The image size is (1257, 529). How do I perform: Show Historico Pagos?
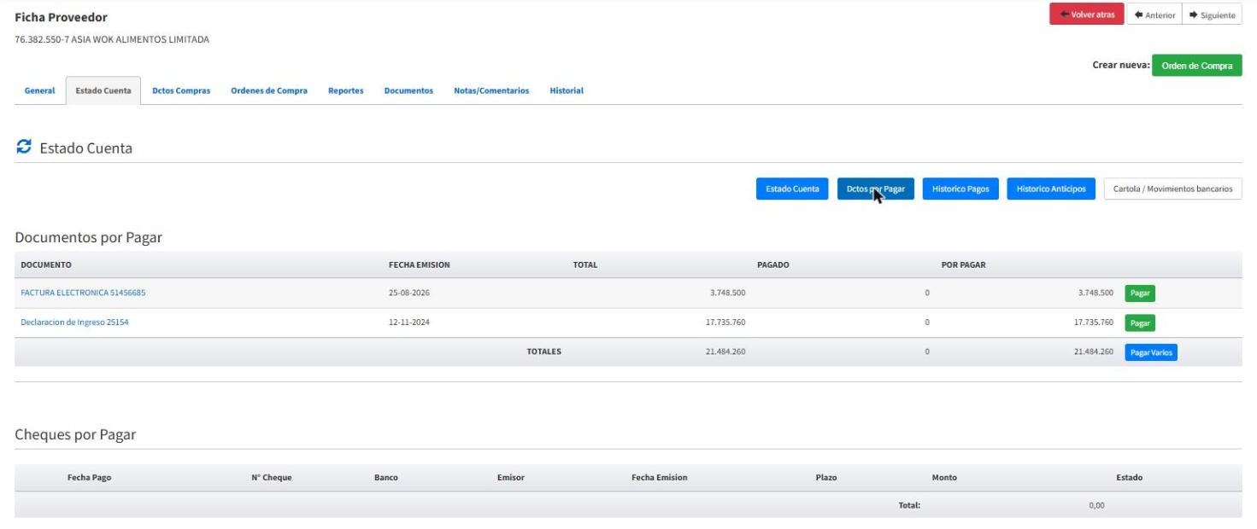point(960,189)
